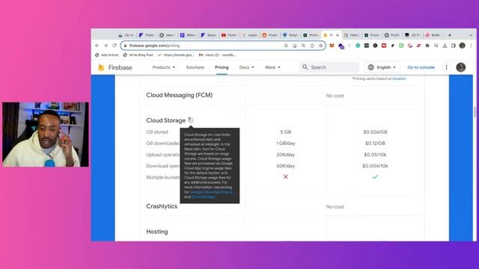Click the green checkmark for multiple buckets
479x269 pixels.
[375, 176]
